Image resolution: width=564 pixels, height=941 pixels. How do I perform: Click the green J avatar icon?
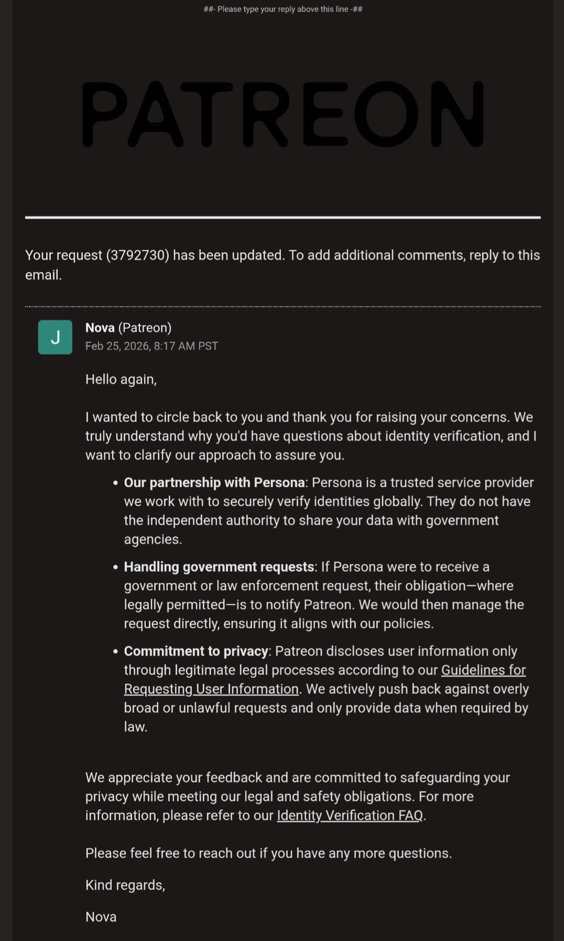tap(55, 337)
